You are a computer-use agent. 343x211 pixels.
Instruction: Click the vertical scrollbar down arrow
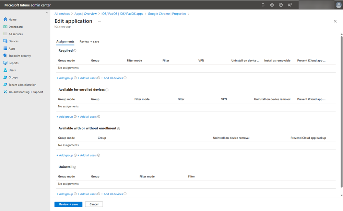tap(341, 195)
